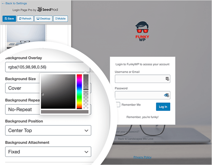
Task: Click the 'Remember, you're funky!' text
Action: click(x=143, y=117)
